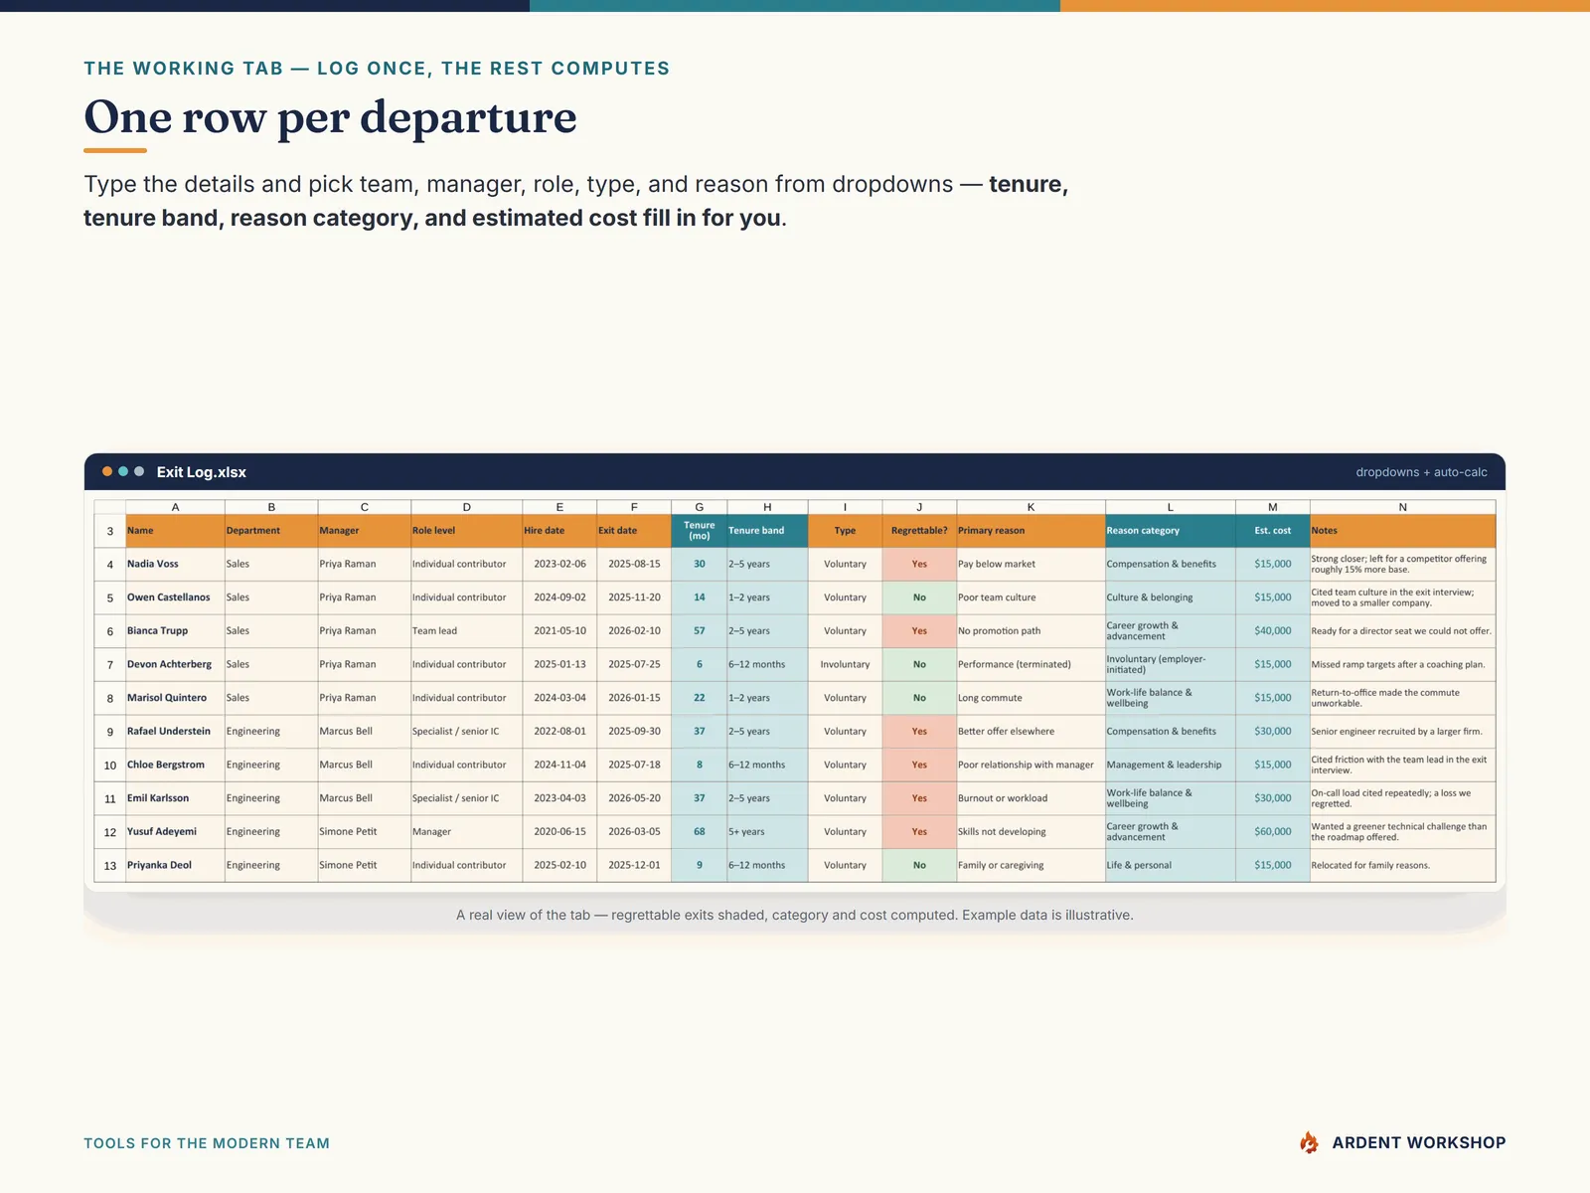Click the Ardent Workshop flame logo icon
This screenshot has width=1590, height=1193.
point(1309,1142)
